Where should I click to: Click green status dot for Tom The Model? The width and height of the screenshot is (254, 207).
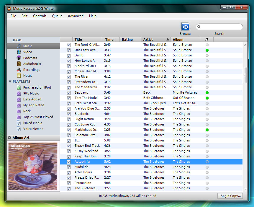(207, 98)
